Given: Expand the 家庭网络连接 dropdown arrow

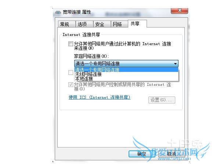Looking at the screenshot, I should 175,63.
